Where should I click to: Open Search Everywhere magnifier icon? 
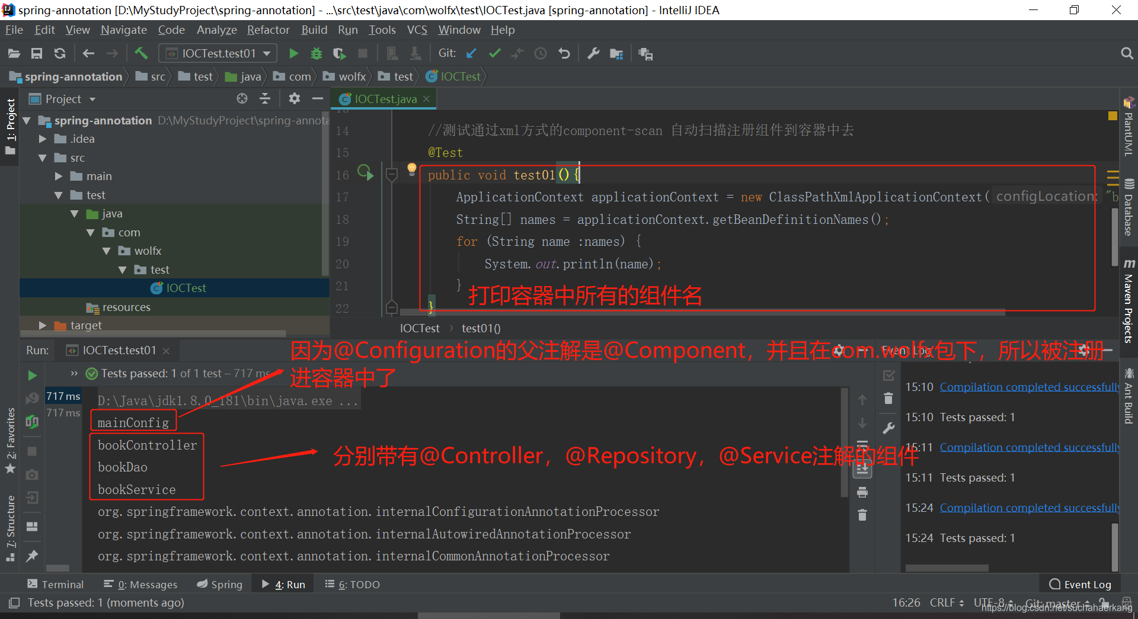point(1127,54)
